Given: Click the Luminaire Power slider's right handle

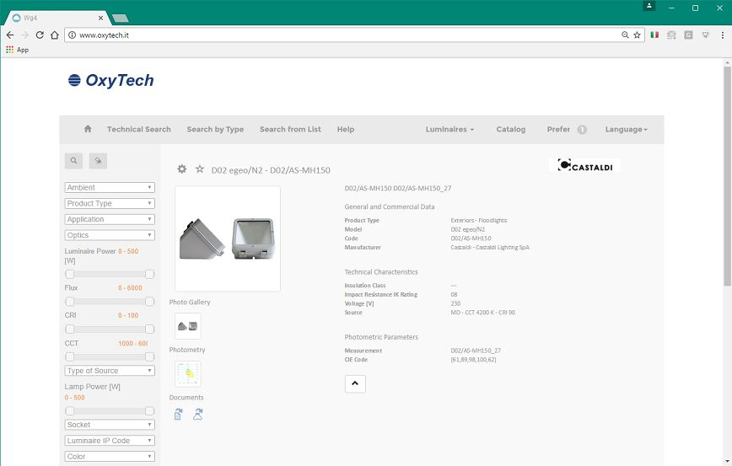Looking at the screenshot, I should 149,274.
